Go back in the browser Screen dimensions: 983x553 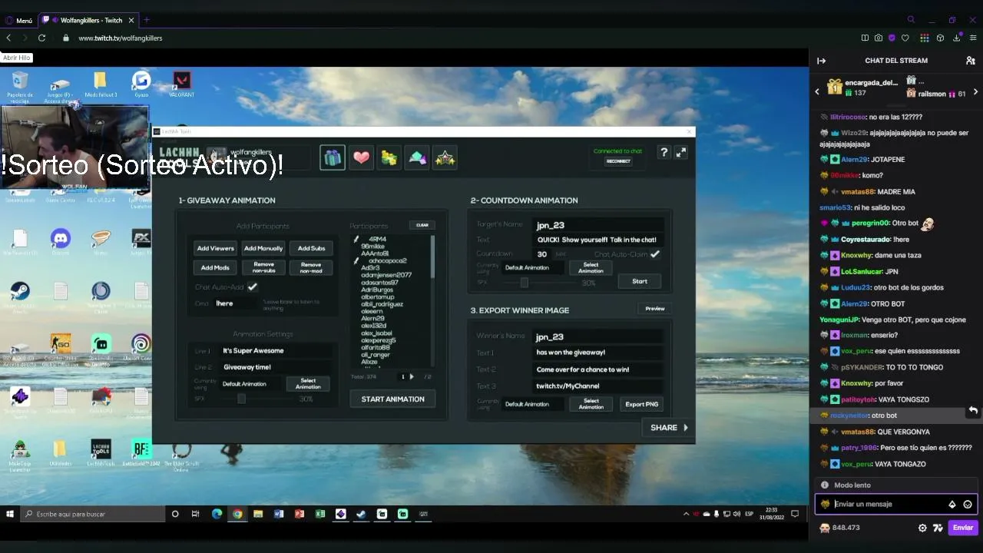pyautogui.click(x=8, y=38)
